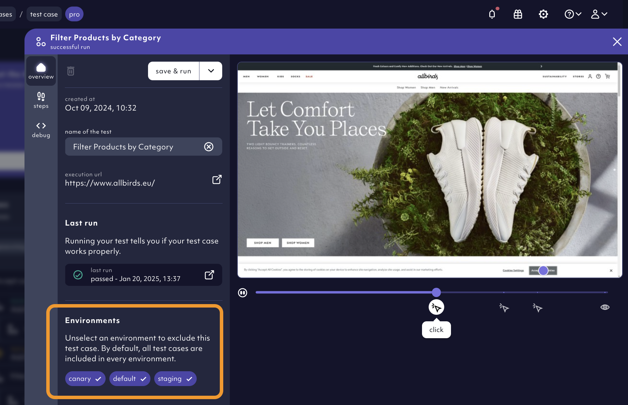Click the save & run button
628x405 pixels.
click(x=174, y=71)
